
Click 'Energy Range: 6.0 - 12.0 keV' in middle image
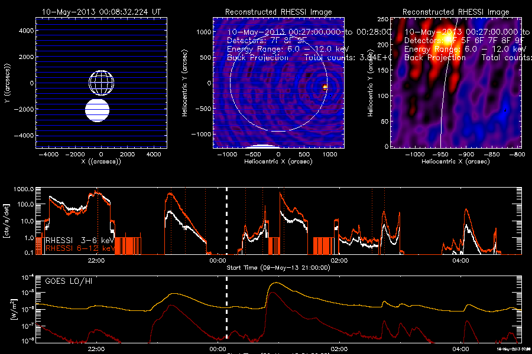tap(288, 49)
